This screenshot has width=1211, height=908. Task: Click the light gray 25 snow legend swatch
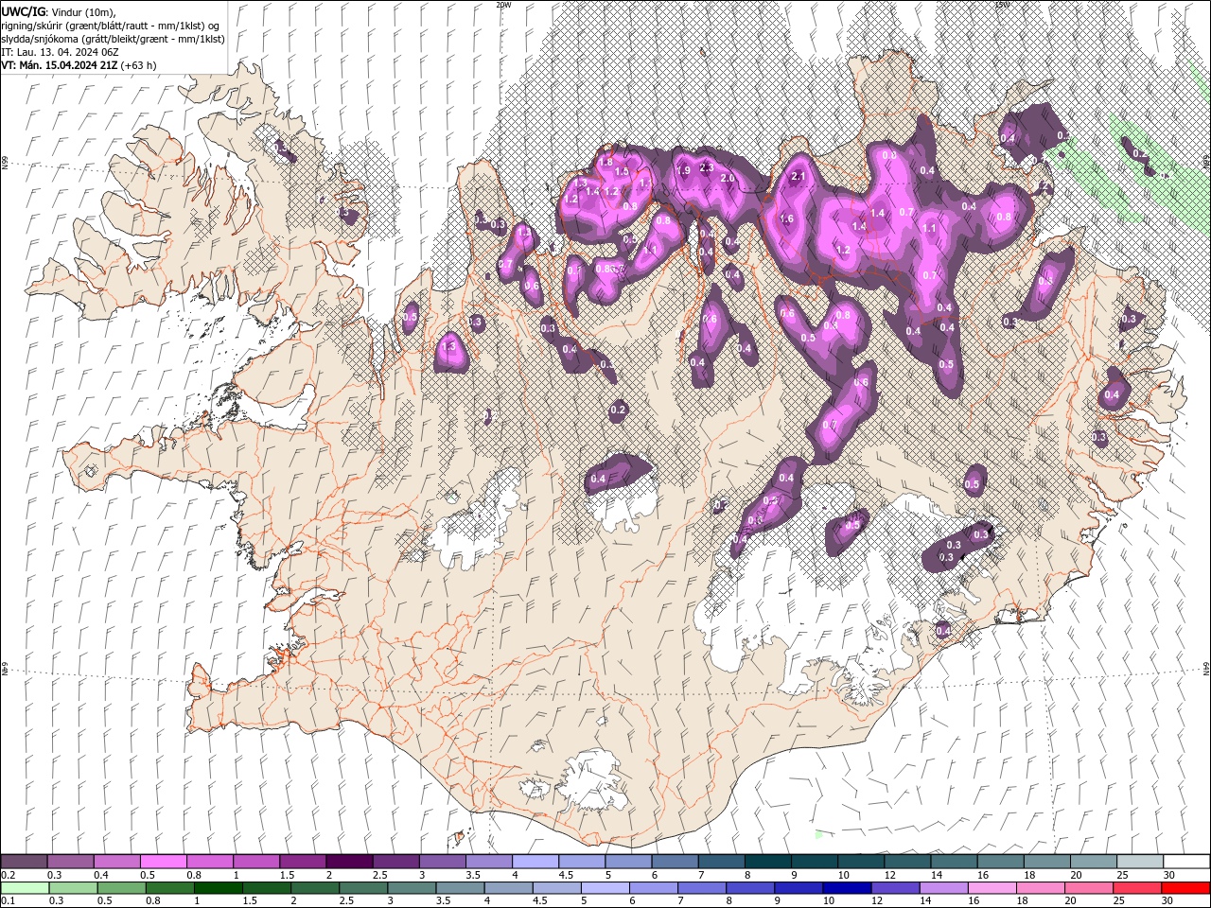(x=1141, y=862)
